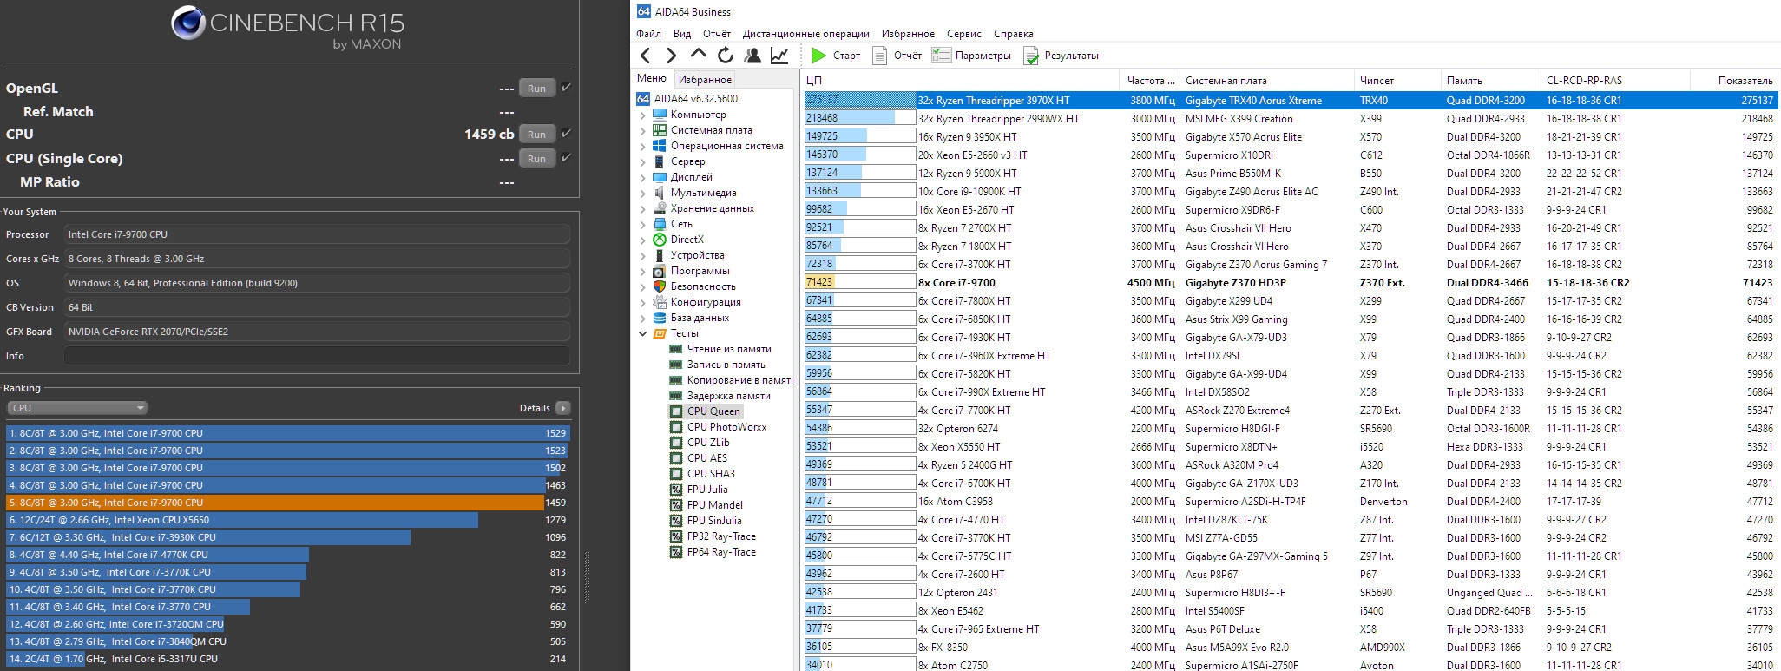
Task: Open the Файл menu
Action: coord(648,34)
